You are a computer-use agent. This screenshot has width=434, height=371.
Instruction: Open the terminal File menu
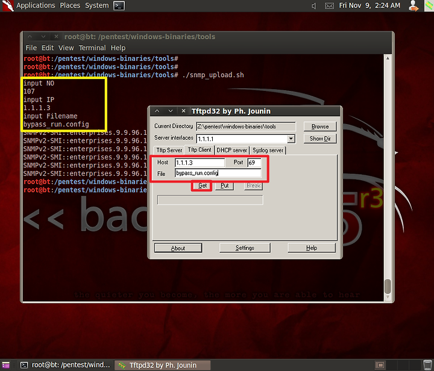click(31, 48)
